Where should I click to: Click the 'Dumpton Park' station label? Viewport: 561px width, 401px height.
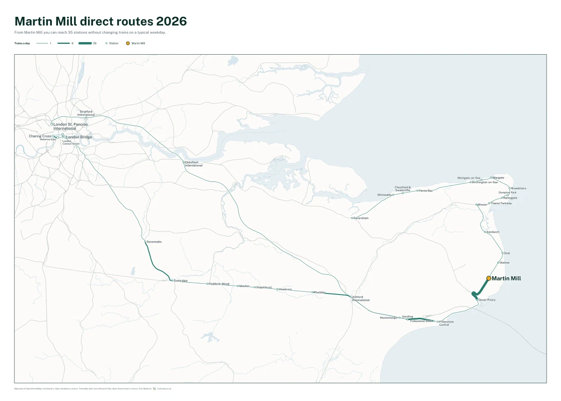pyautogui.click(x=507, y=193)
